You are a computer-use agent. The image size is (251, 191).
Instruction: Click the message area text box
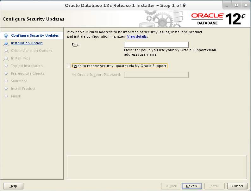pos(157,167)
